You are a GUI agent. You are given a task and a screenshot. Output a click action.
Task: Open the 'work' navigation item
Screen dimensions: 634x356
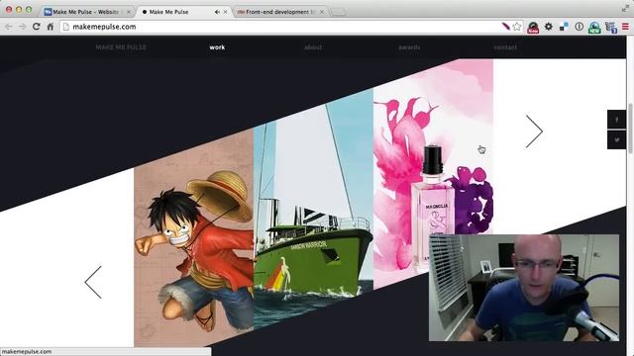click(x=217, y=47)
